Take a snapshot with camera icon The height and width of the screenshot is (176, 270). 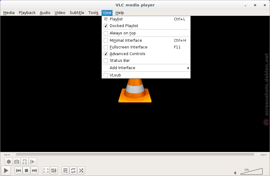click(x=17, y=162)
